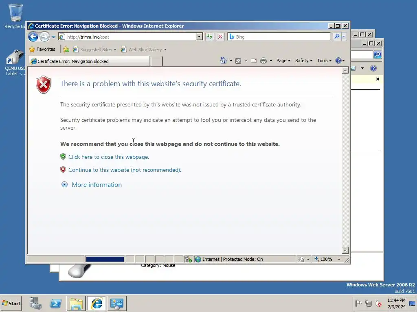Open a new blank tab
The height and width of the screenshot is (312, 417).
point(157,61)
